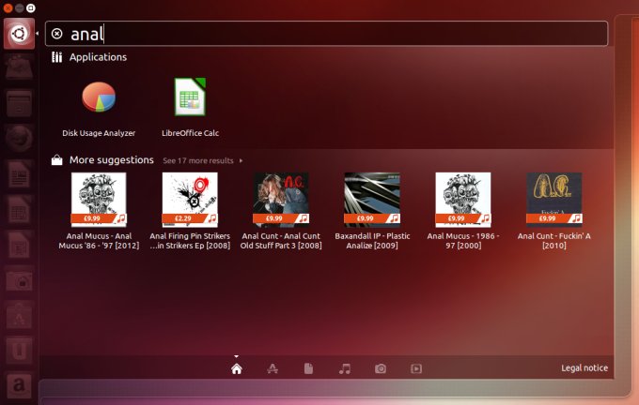Open Disk Usage Analyzer
The width and height of the screenshot is (639, 405).
tap(99, 98)
